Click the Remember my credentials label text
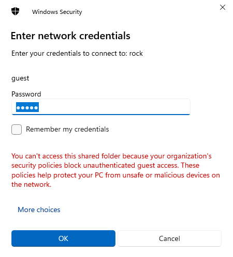Image resolution: width=233 pixels, height=257 pixels. [x=67, y=130]
